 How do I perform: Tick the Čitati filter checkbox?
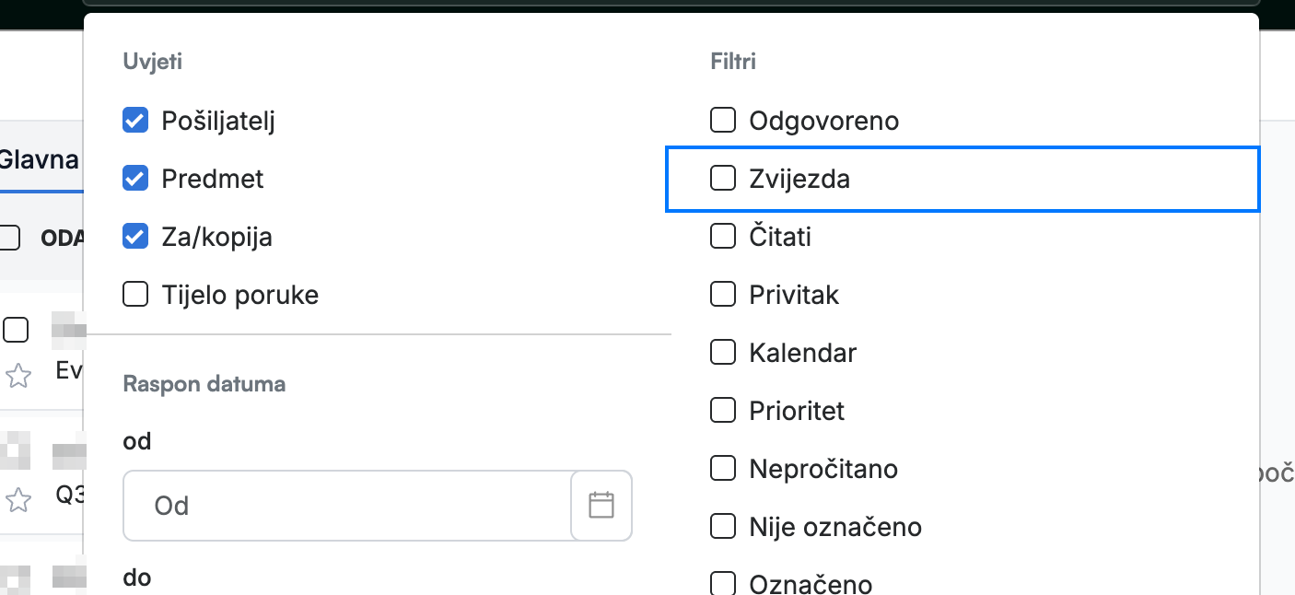[723, 237]
